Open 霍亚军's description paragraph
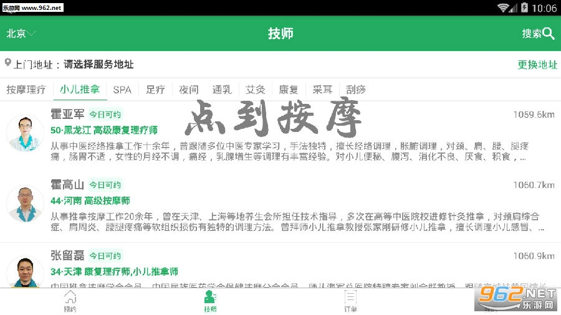The height and width of the screenshot is (315, 561). (289, 151)
